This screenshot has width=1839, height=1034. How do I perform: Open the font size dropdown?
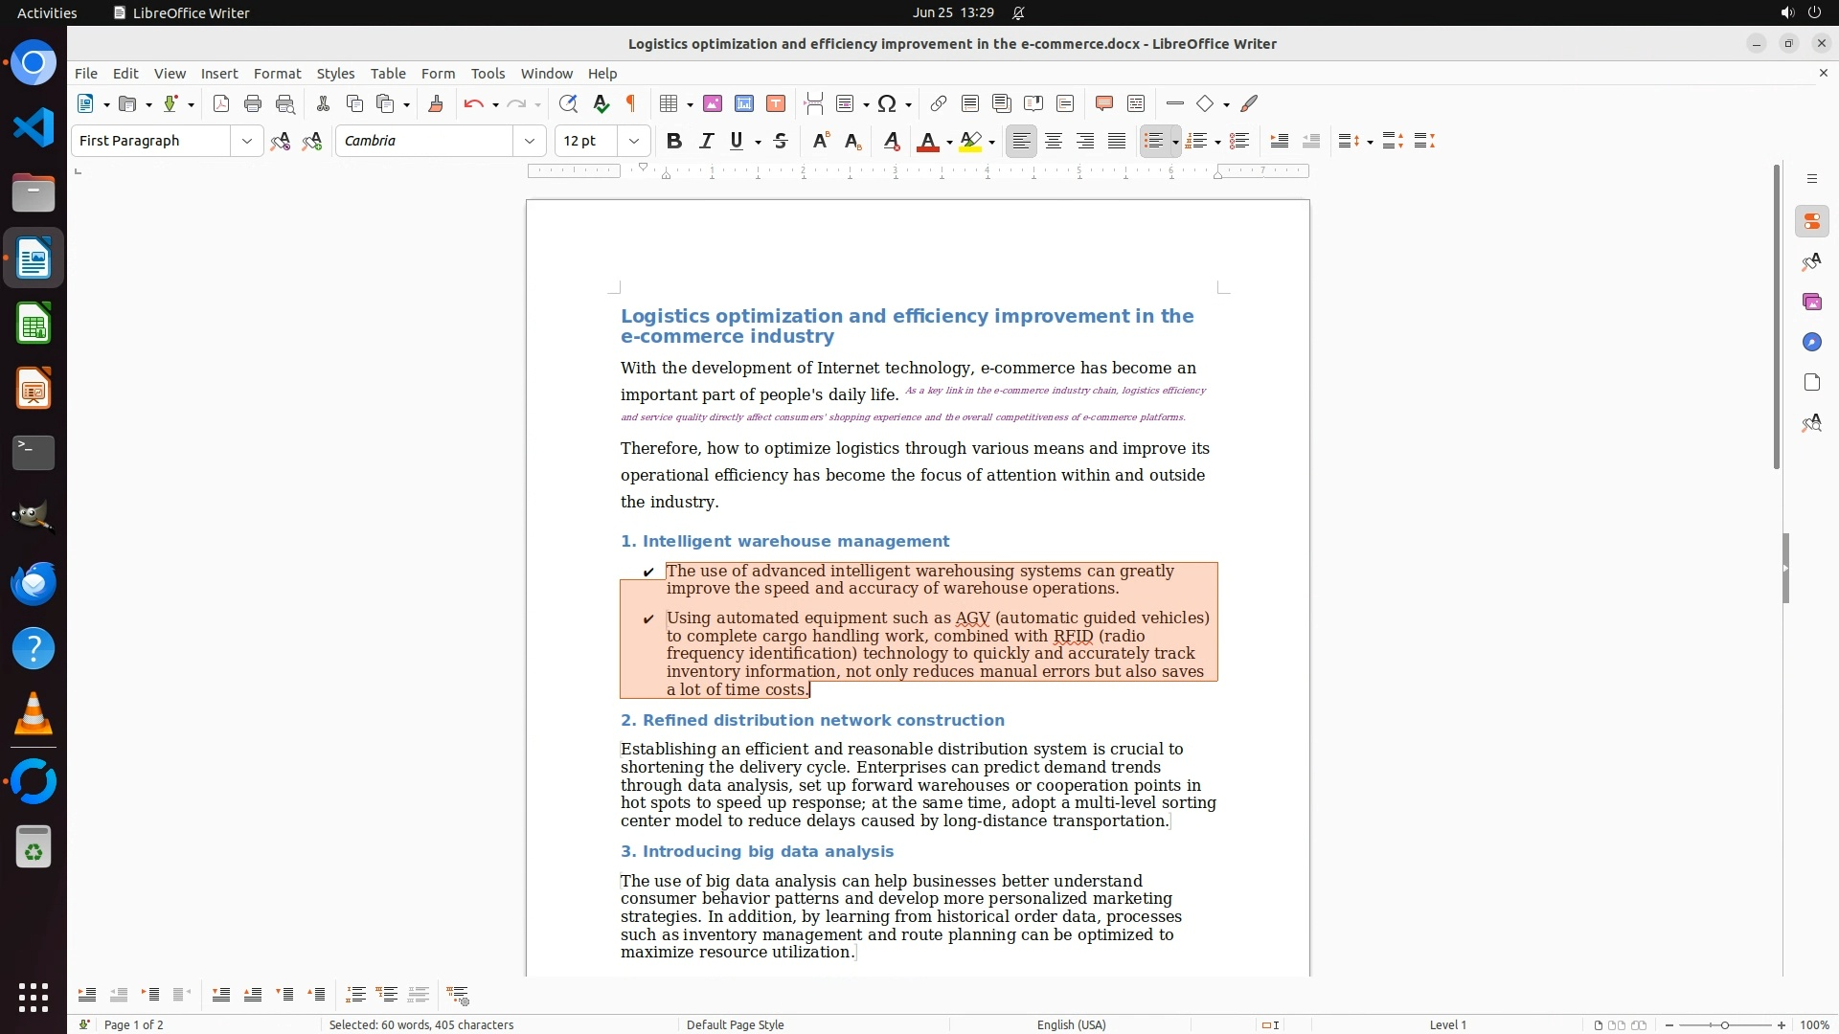tap(633, 141)
